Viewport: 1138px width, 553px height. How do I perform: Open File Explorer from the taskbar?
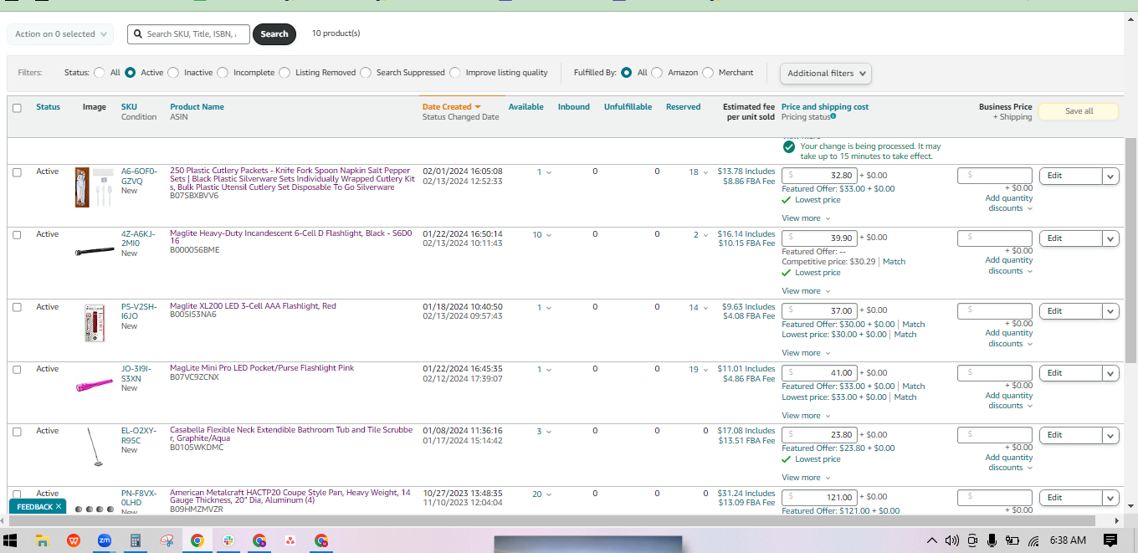43,540
